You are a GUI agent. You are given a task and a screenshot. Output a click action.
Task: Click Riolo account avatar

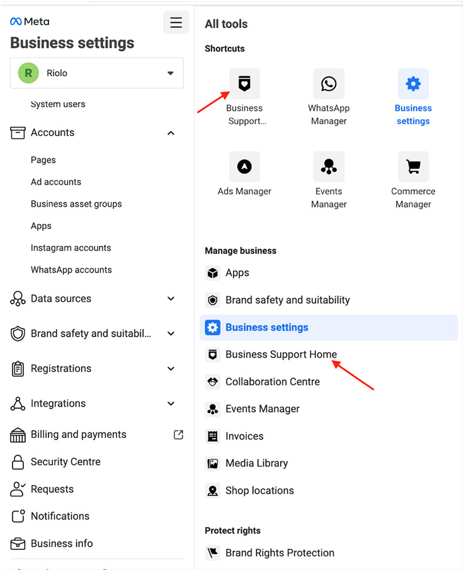point(28,73)
